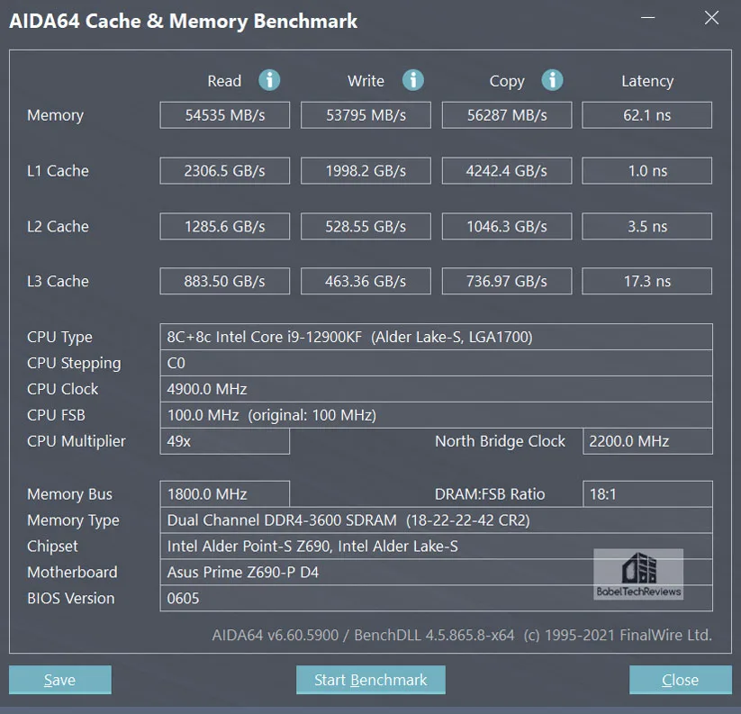Click the Close button at the bottom

(681, 680)
